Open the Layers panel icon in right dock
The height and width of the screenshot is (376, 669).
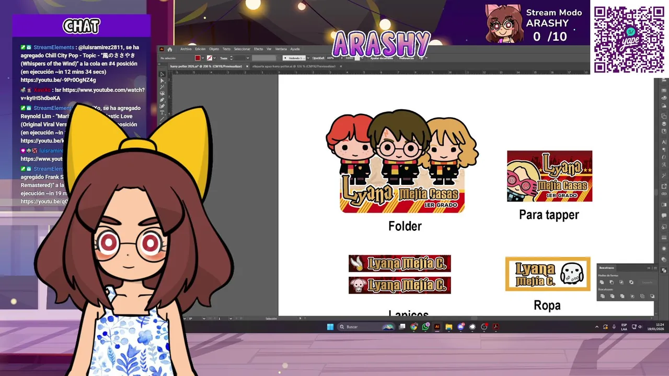tap(664, 124)
